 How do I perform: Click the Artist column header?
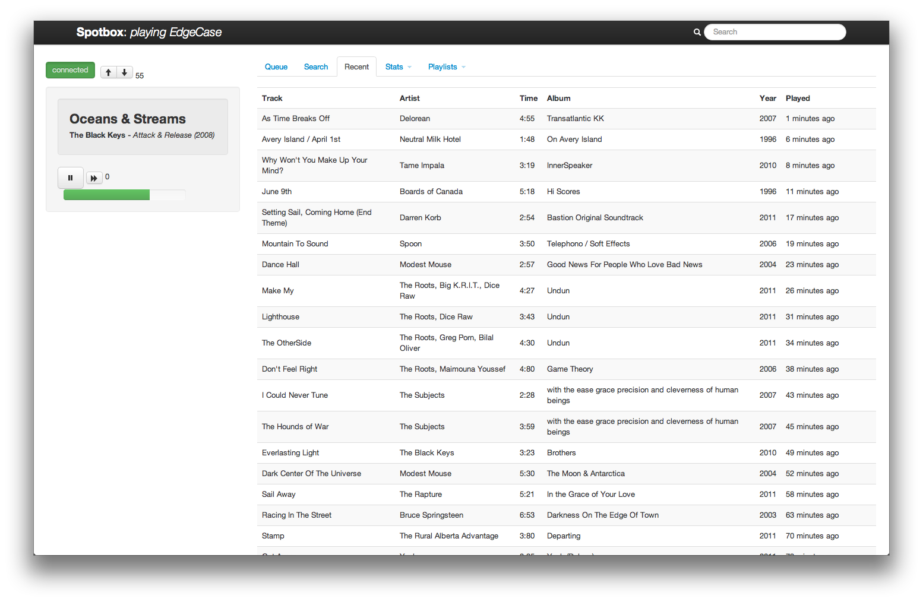click(x=410, y=99)
